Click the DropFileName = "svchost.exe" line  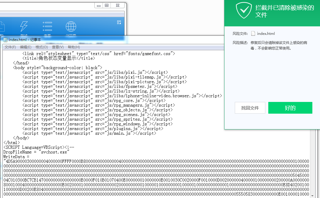36,152
